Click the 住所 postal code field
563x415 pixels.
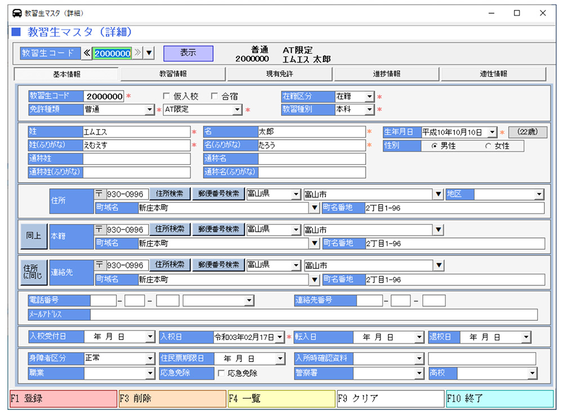point(126,194)
